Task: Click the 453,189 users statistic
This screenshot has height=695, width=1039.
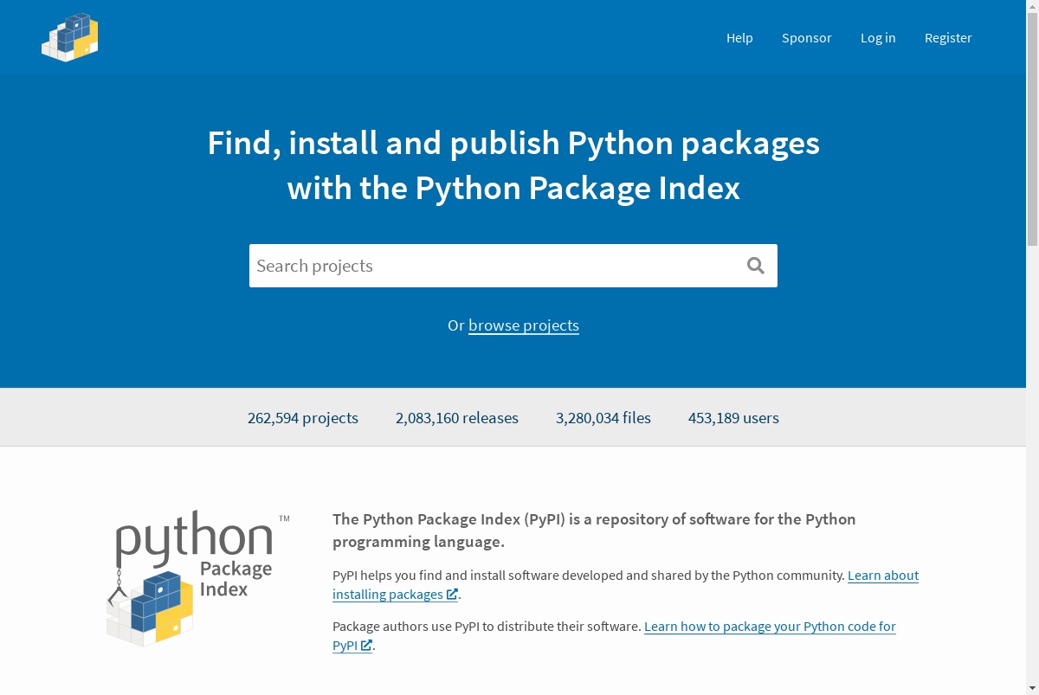Action: [x=733, y=418]
